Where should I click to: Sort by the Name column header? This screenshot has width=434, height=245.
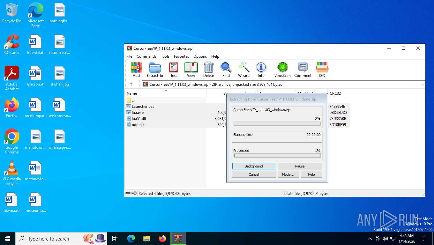pyautogui.click(x=165, y=93)
